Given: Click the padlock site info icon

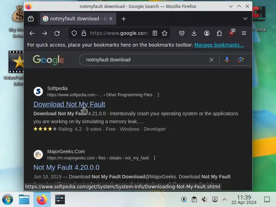Looking at the screenshot, I should click(x=84, y=33).
